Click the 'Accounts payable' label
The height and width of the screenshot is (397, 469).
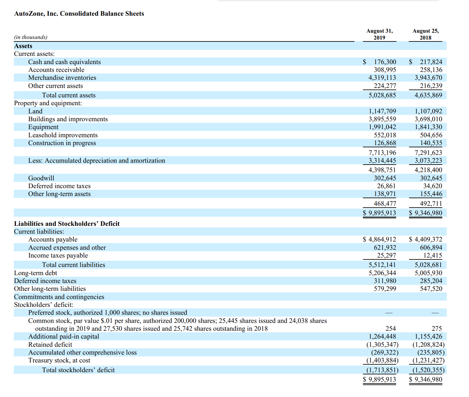[x=53, y=239]
